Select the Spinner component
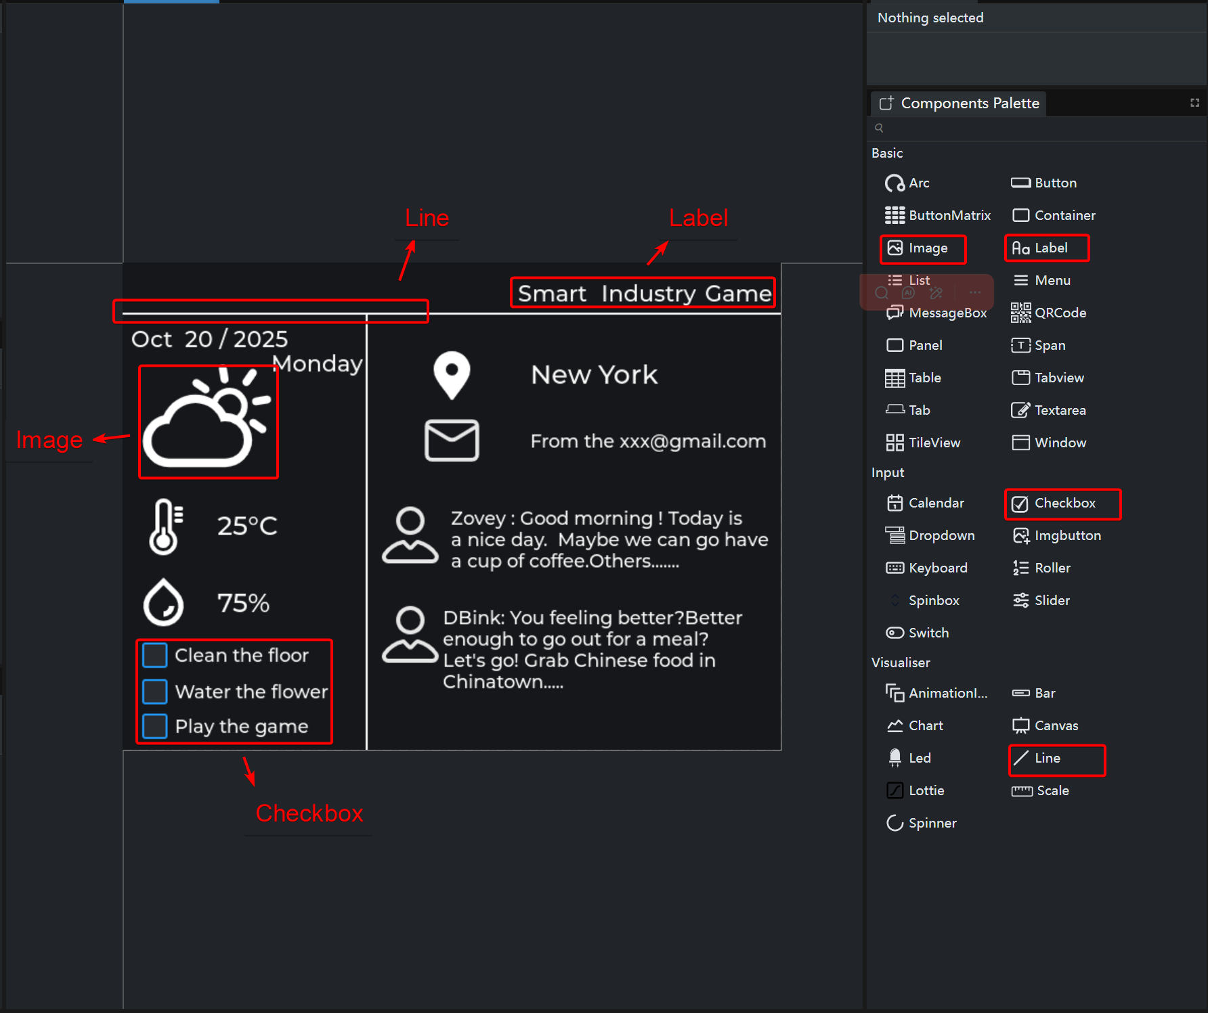 [x=921, y=823]
